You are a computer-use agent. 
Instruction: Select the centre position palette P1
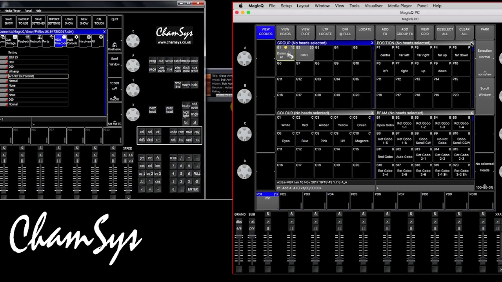tap(385, 53)
